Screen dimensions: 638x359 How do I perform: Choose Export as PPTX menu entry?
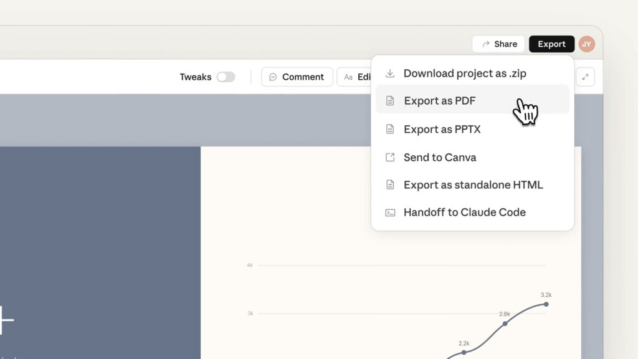pyautogui.click(x=442, y=129)
